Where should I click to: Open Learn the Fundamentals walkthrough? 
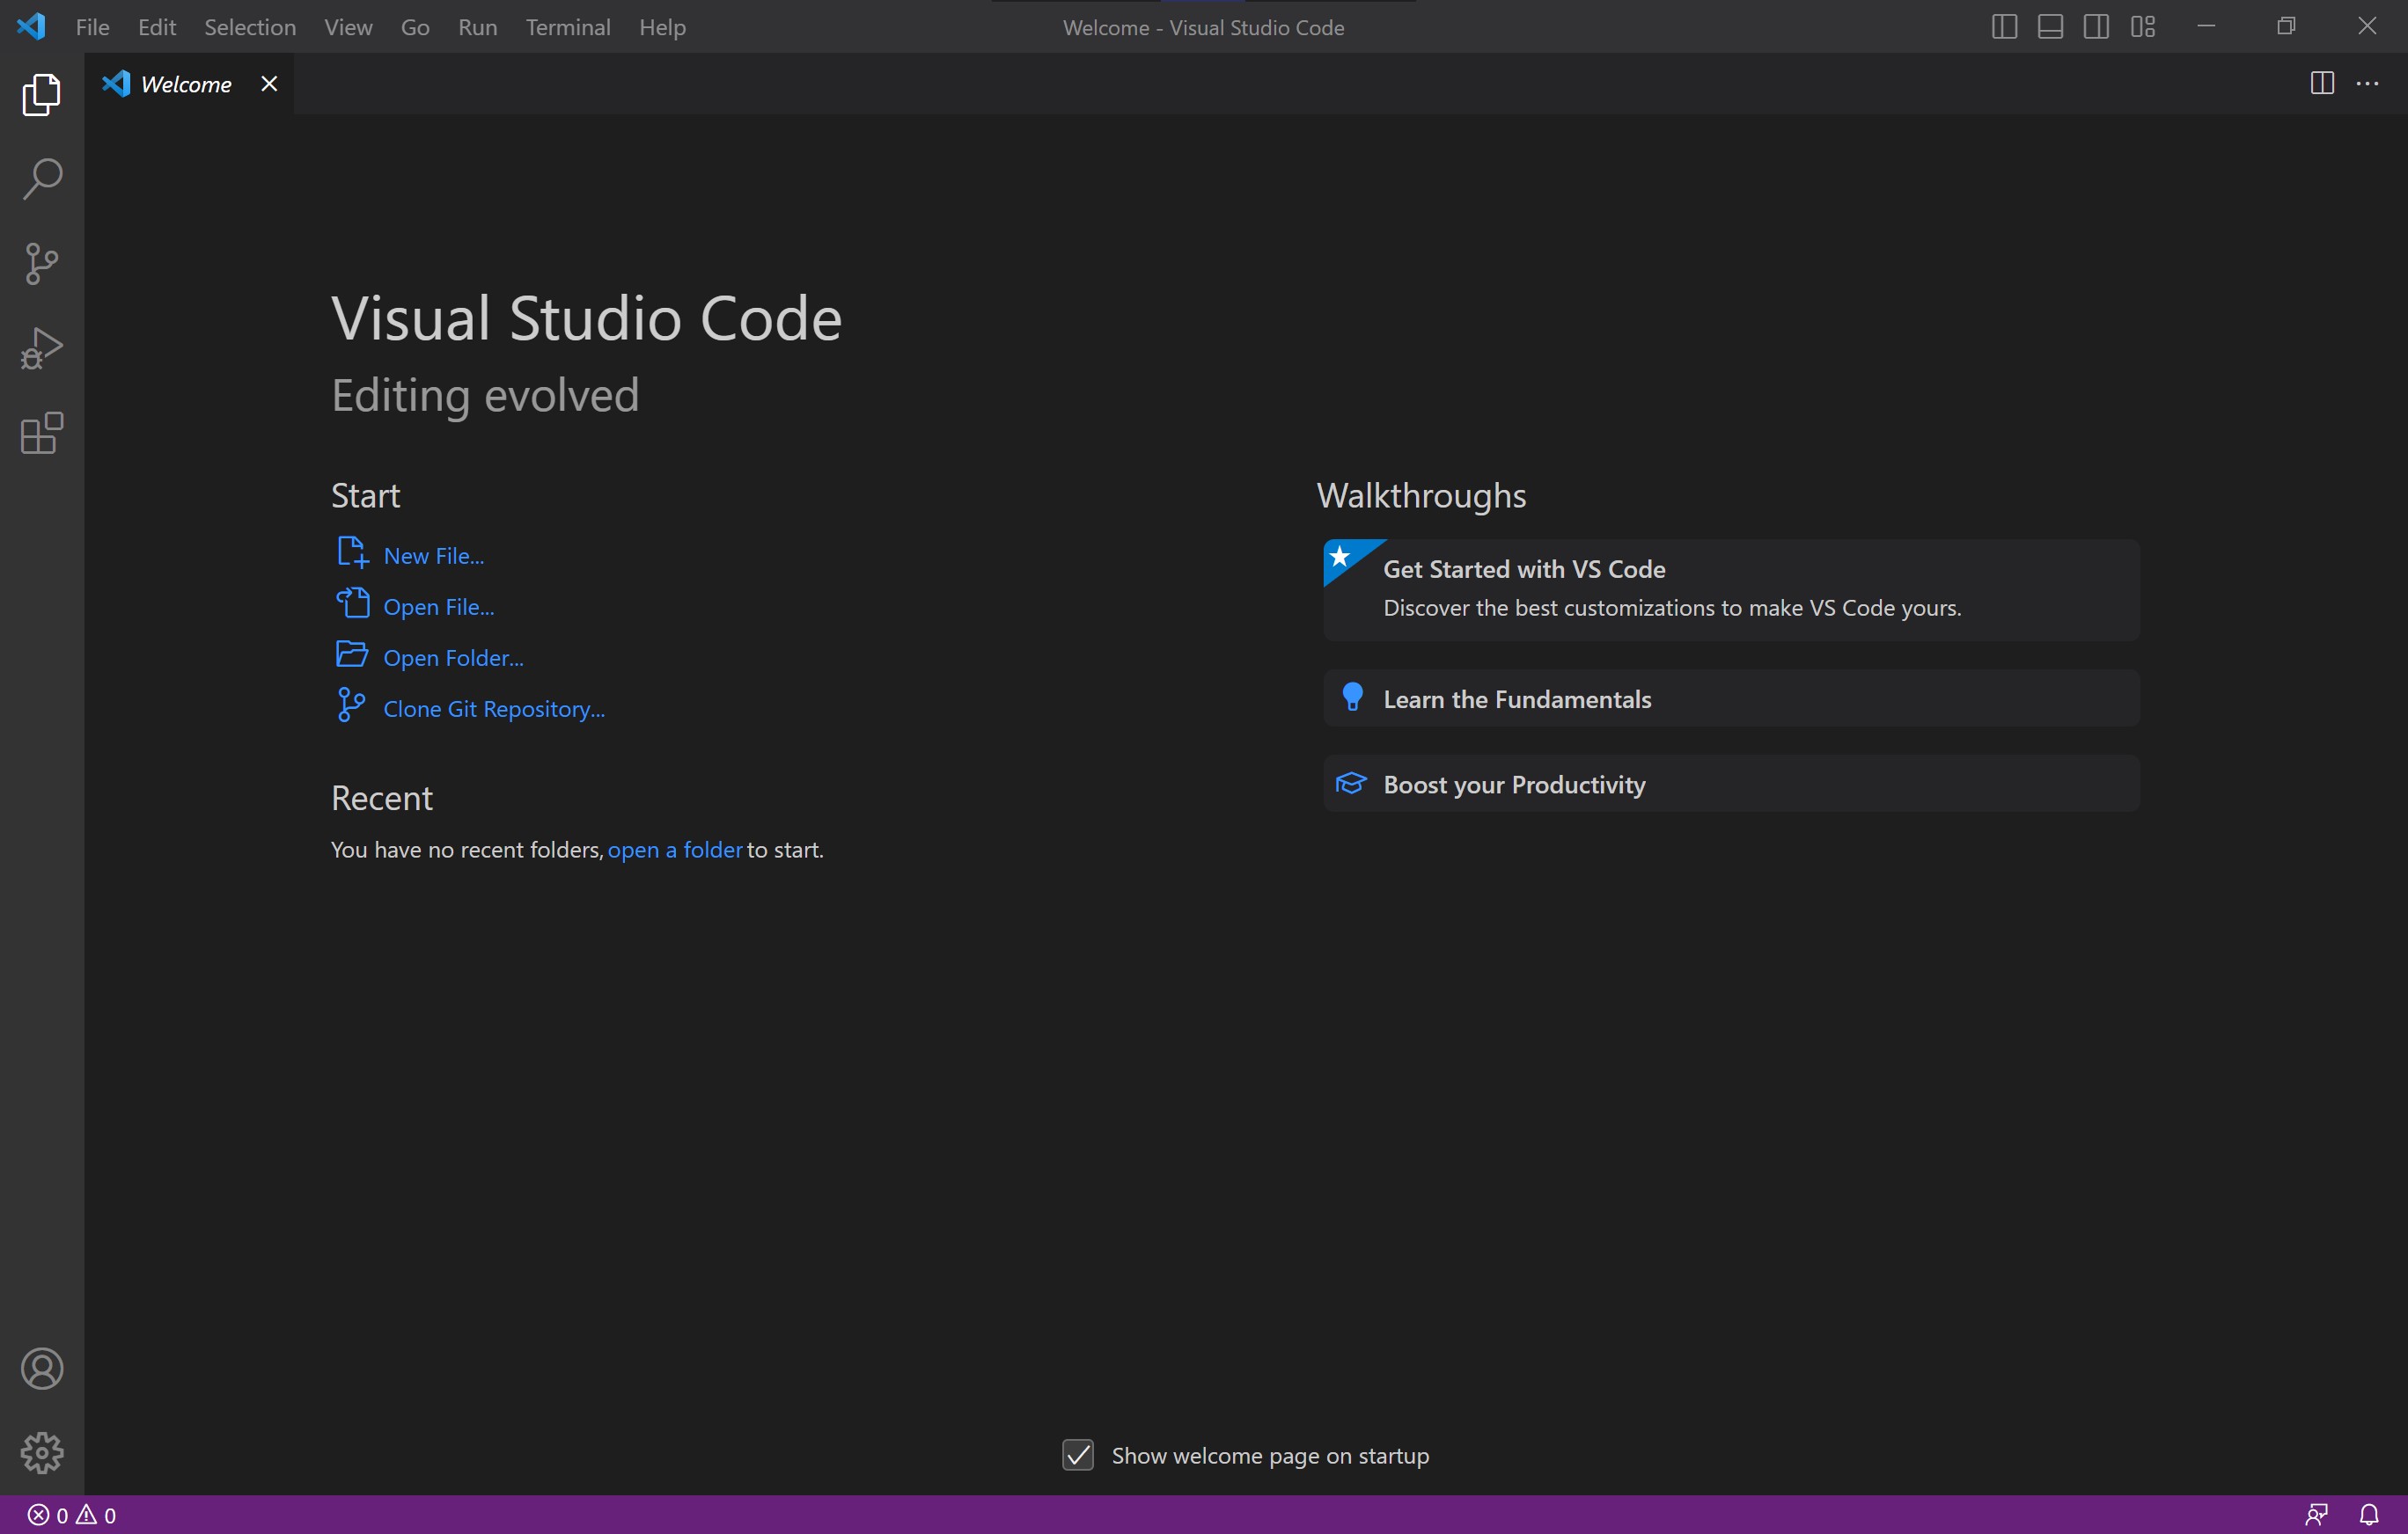[x=1731, y=698]
